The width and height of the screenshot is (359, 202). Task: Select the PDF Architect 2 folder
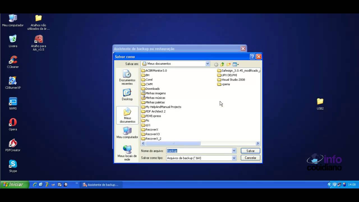[x=153, y=111]
